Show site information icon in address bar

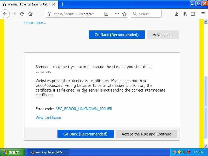click(x=49, y=14)
